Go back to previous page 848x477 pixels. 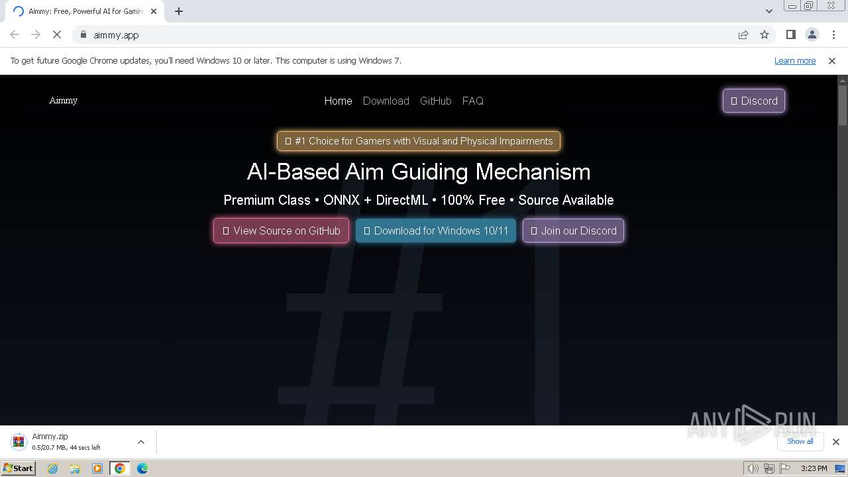[x=15, y=34]
